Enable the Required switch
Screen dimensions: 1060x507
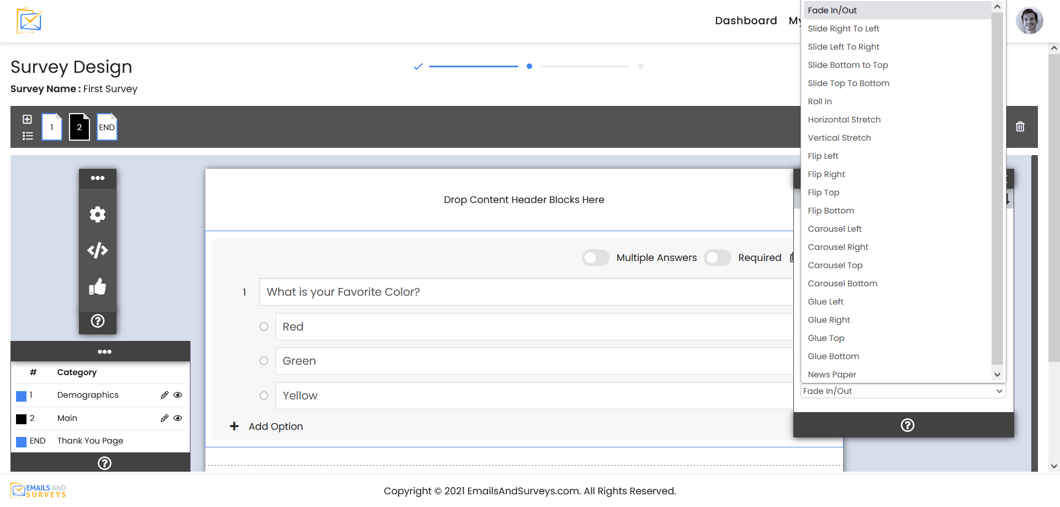tap(717, 258)
